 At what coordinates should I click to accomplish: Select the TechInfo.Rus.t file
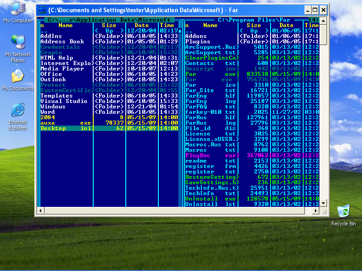252,188
